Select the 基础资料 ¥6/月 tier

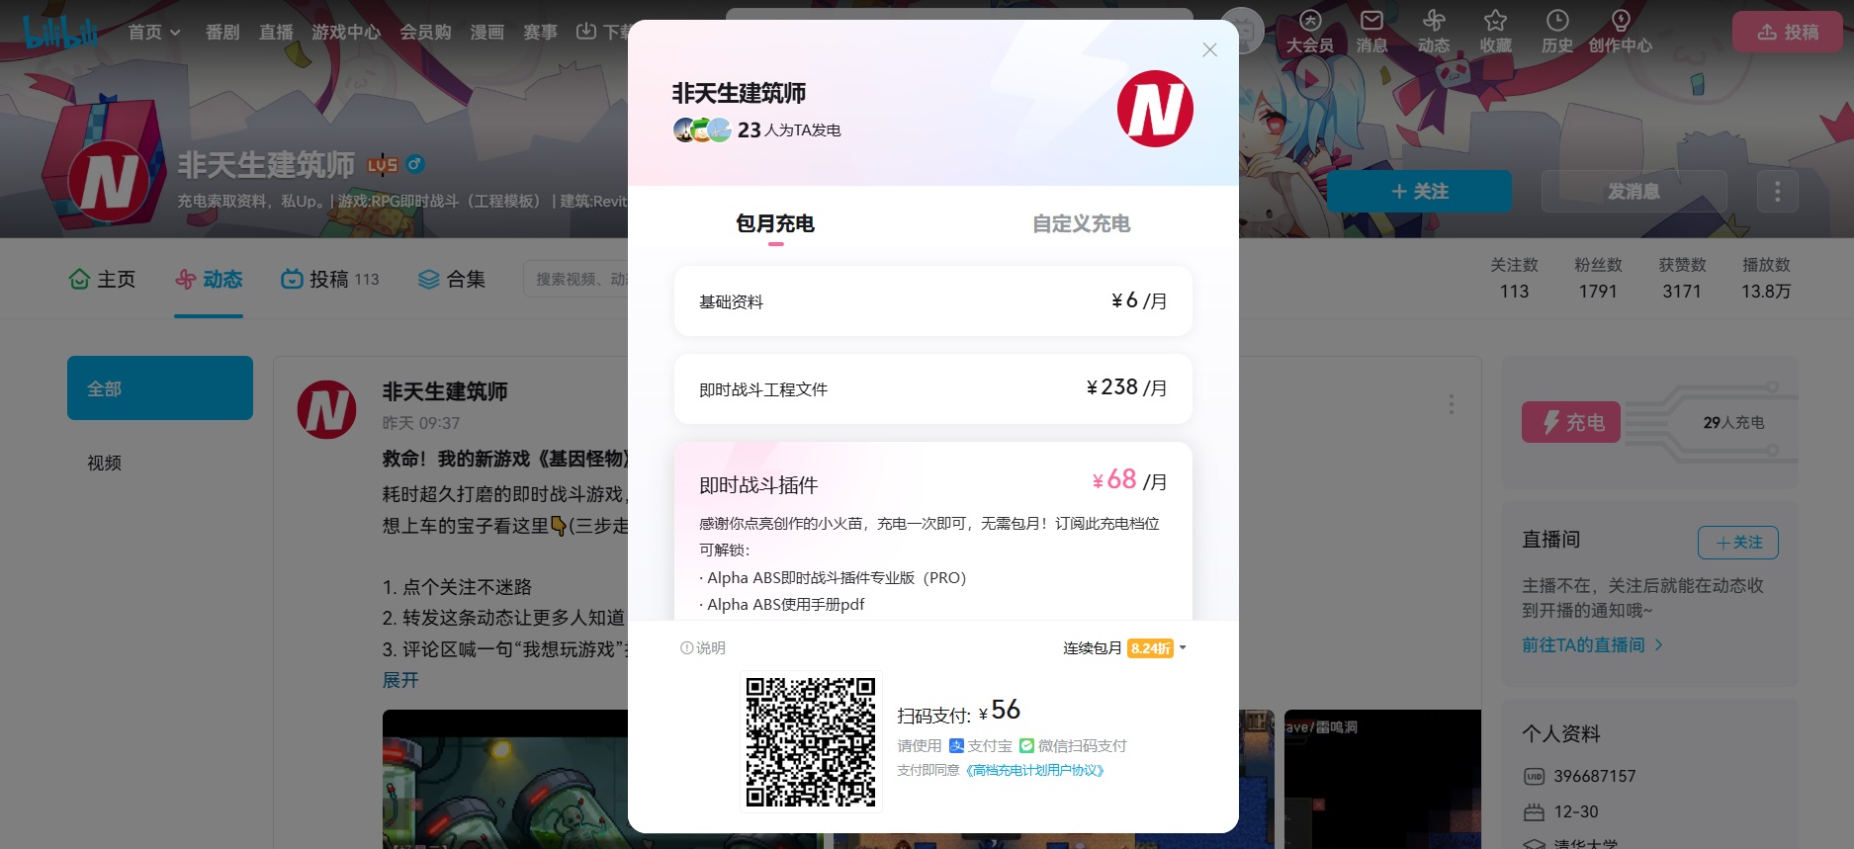(932, 301)
